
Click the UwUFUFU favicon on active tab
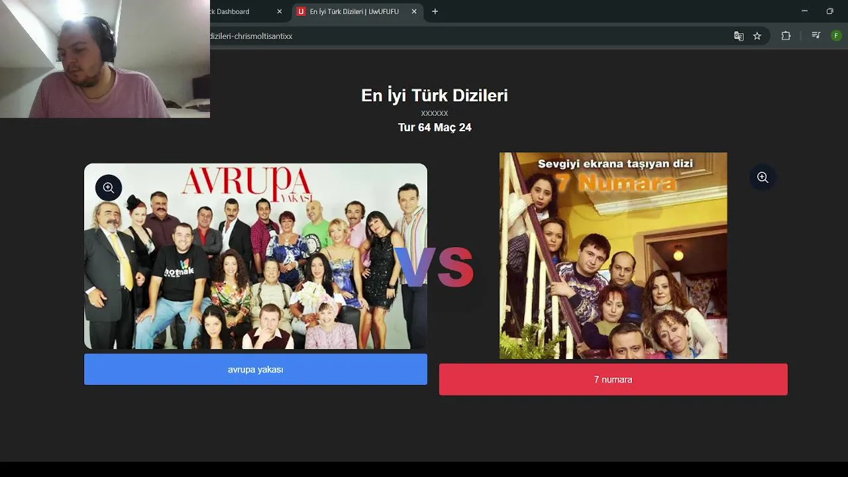pyautogui.click(x=301, y=11)
